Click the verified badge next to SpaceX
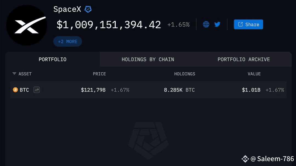 click(x=88, y=9)
